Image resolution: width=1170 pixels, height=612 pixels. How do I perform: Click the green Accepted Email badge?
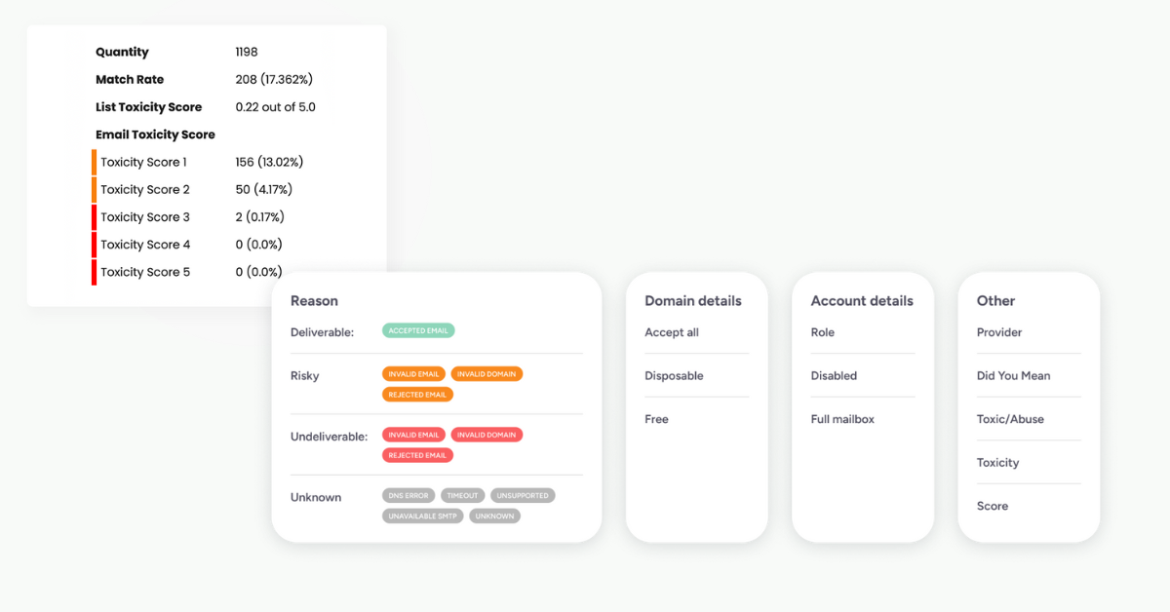(x=418, y=331)
